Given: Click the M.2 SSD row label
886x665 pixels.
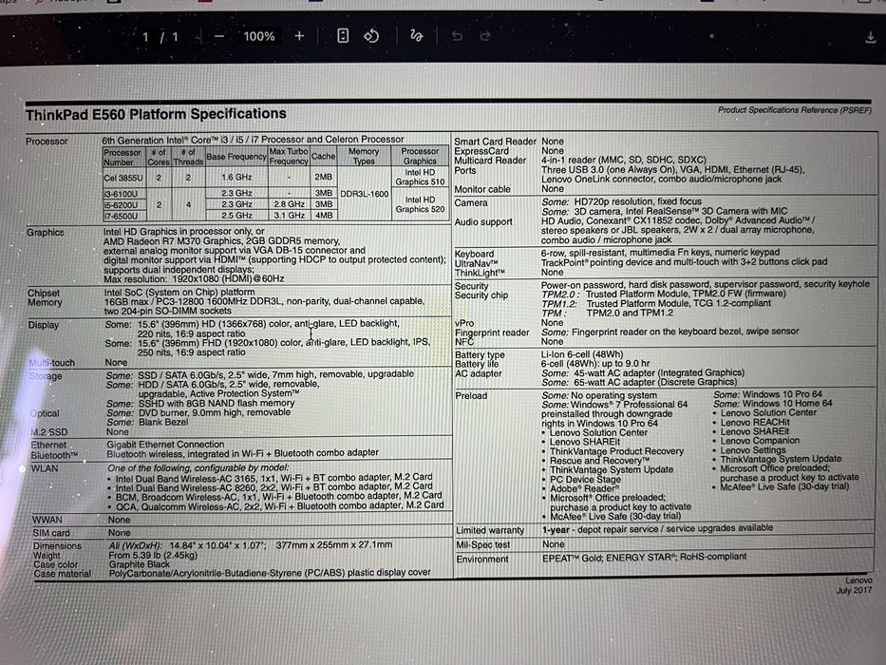Looking at the screenshot, I should [x=49, y=432].
